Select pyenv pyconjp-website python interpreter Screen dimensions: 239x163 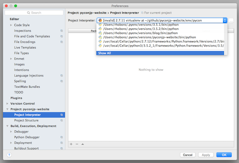tap(160, 37)
